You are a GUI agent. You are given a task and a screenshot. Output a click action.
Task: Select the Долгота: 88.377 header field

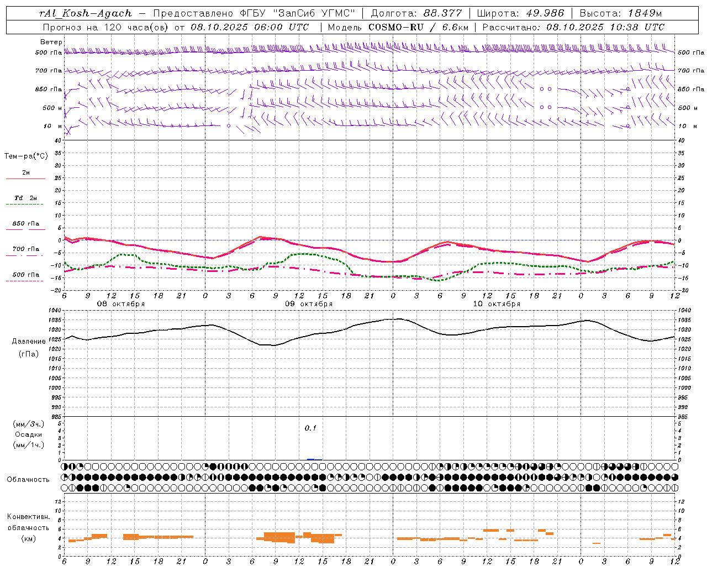click(416, 13)
